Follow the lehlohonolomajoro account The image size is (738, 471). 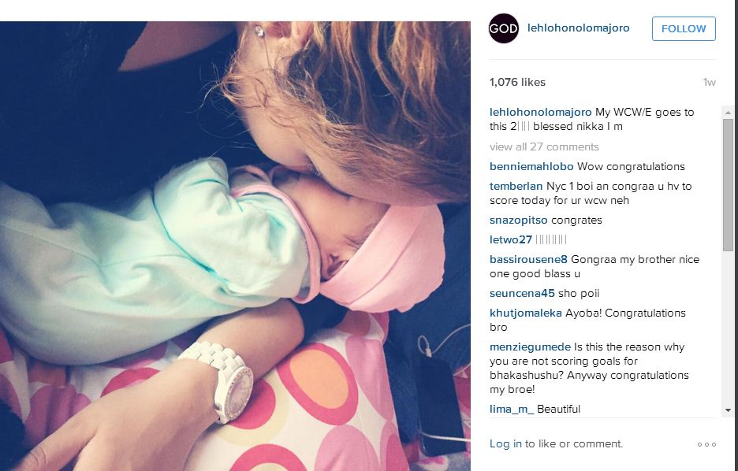coord(684,28)
